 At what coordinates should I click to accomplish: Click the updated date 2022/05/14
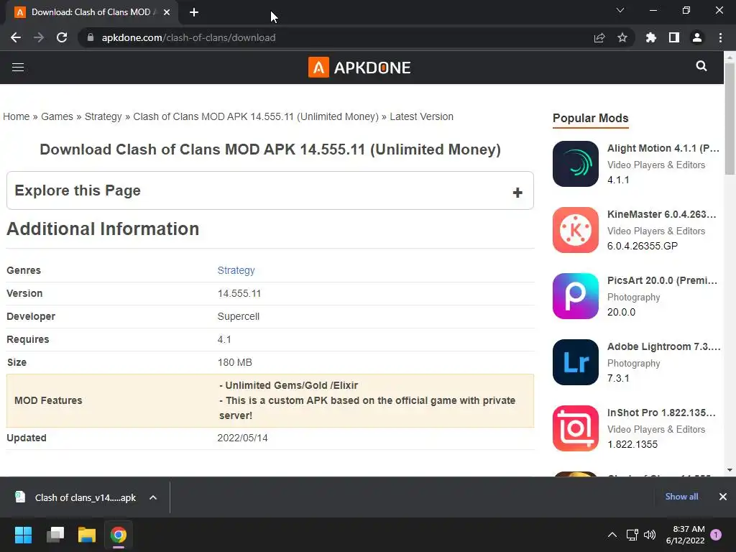pos(242,438)
